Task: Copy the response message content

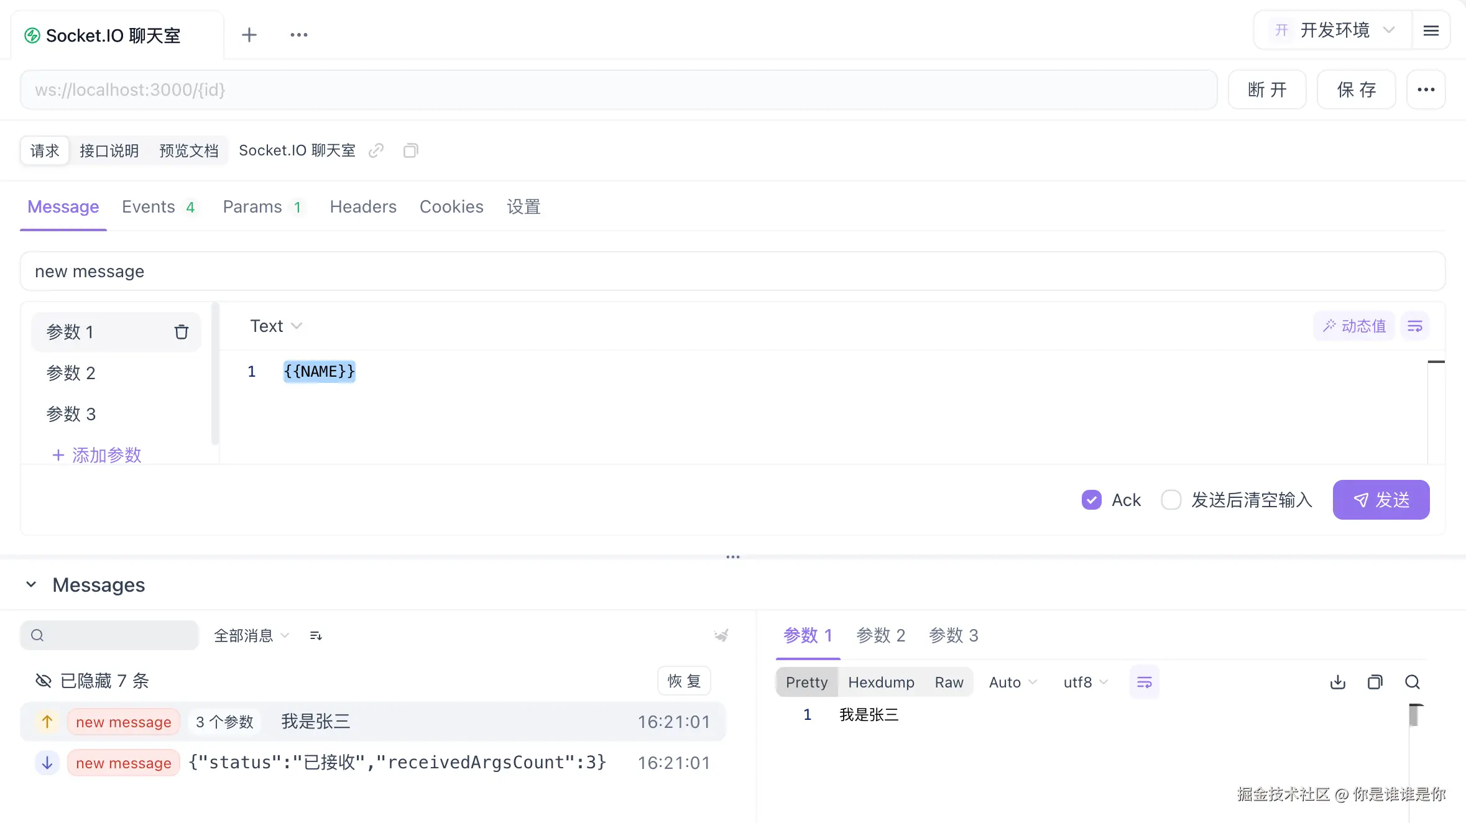Action: [x=1375, y=682]
